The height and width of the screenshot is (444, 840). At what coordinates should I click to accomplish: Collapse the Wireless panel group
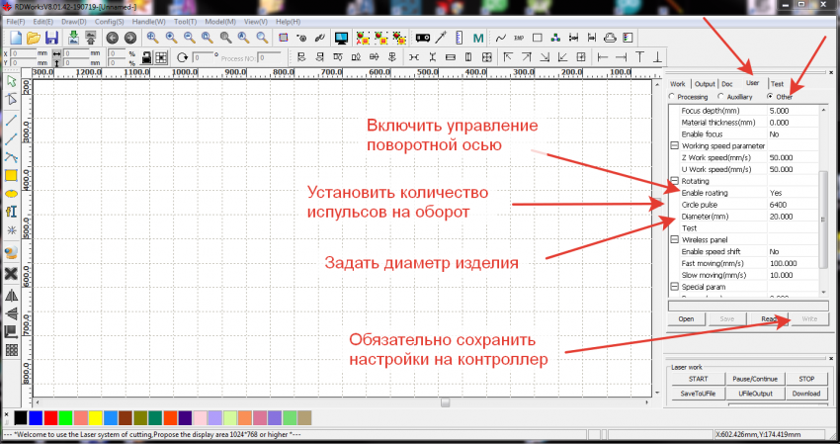(674, 239)
